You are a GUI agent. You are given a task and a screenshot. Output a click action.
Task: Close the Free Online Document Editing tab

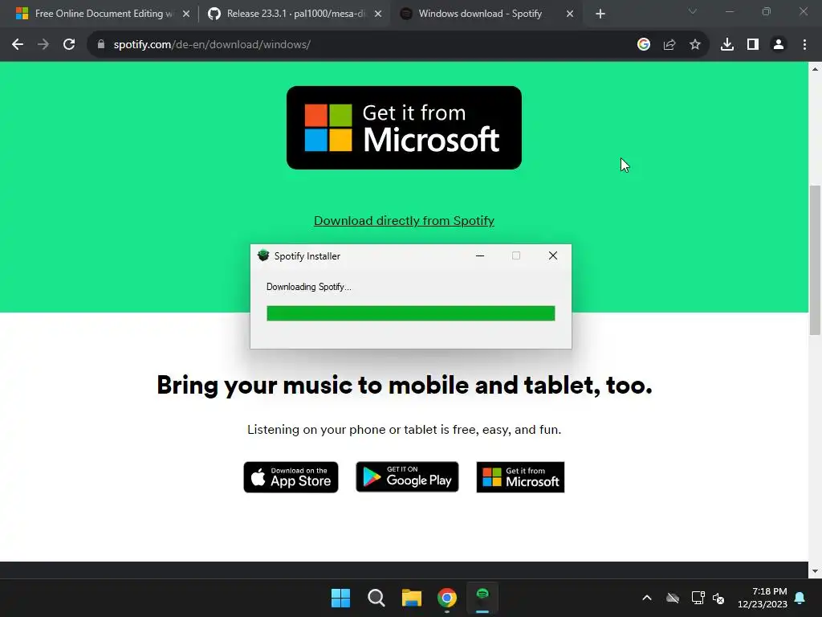pos(186,14)
